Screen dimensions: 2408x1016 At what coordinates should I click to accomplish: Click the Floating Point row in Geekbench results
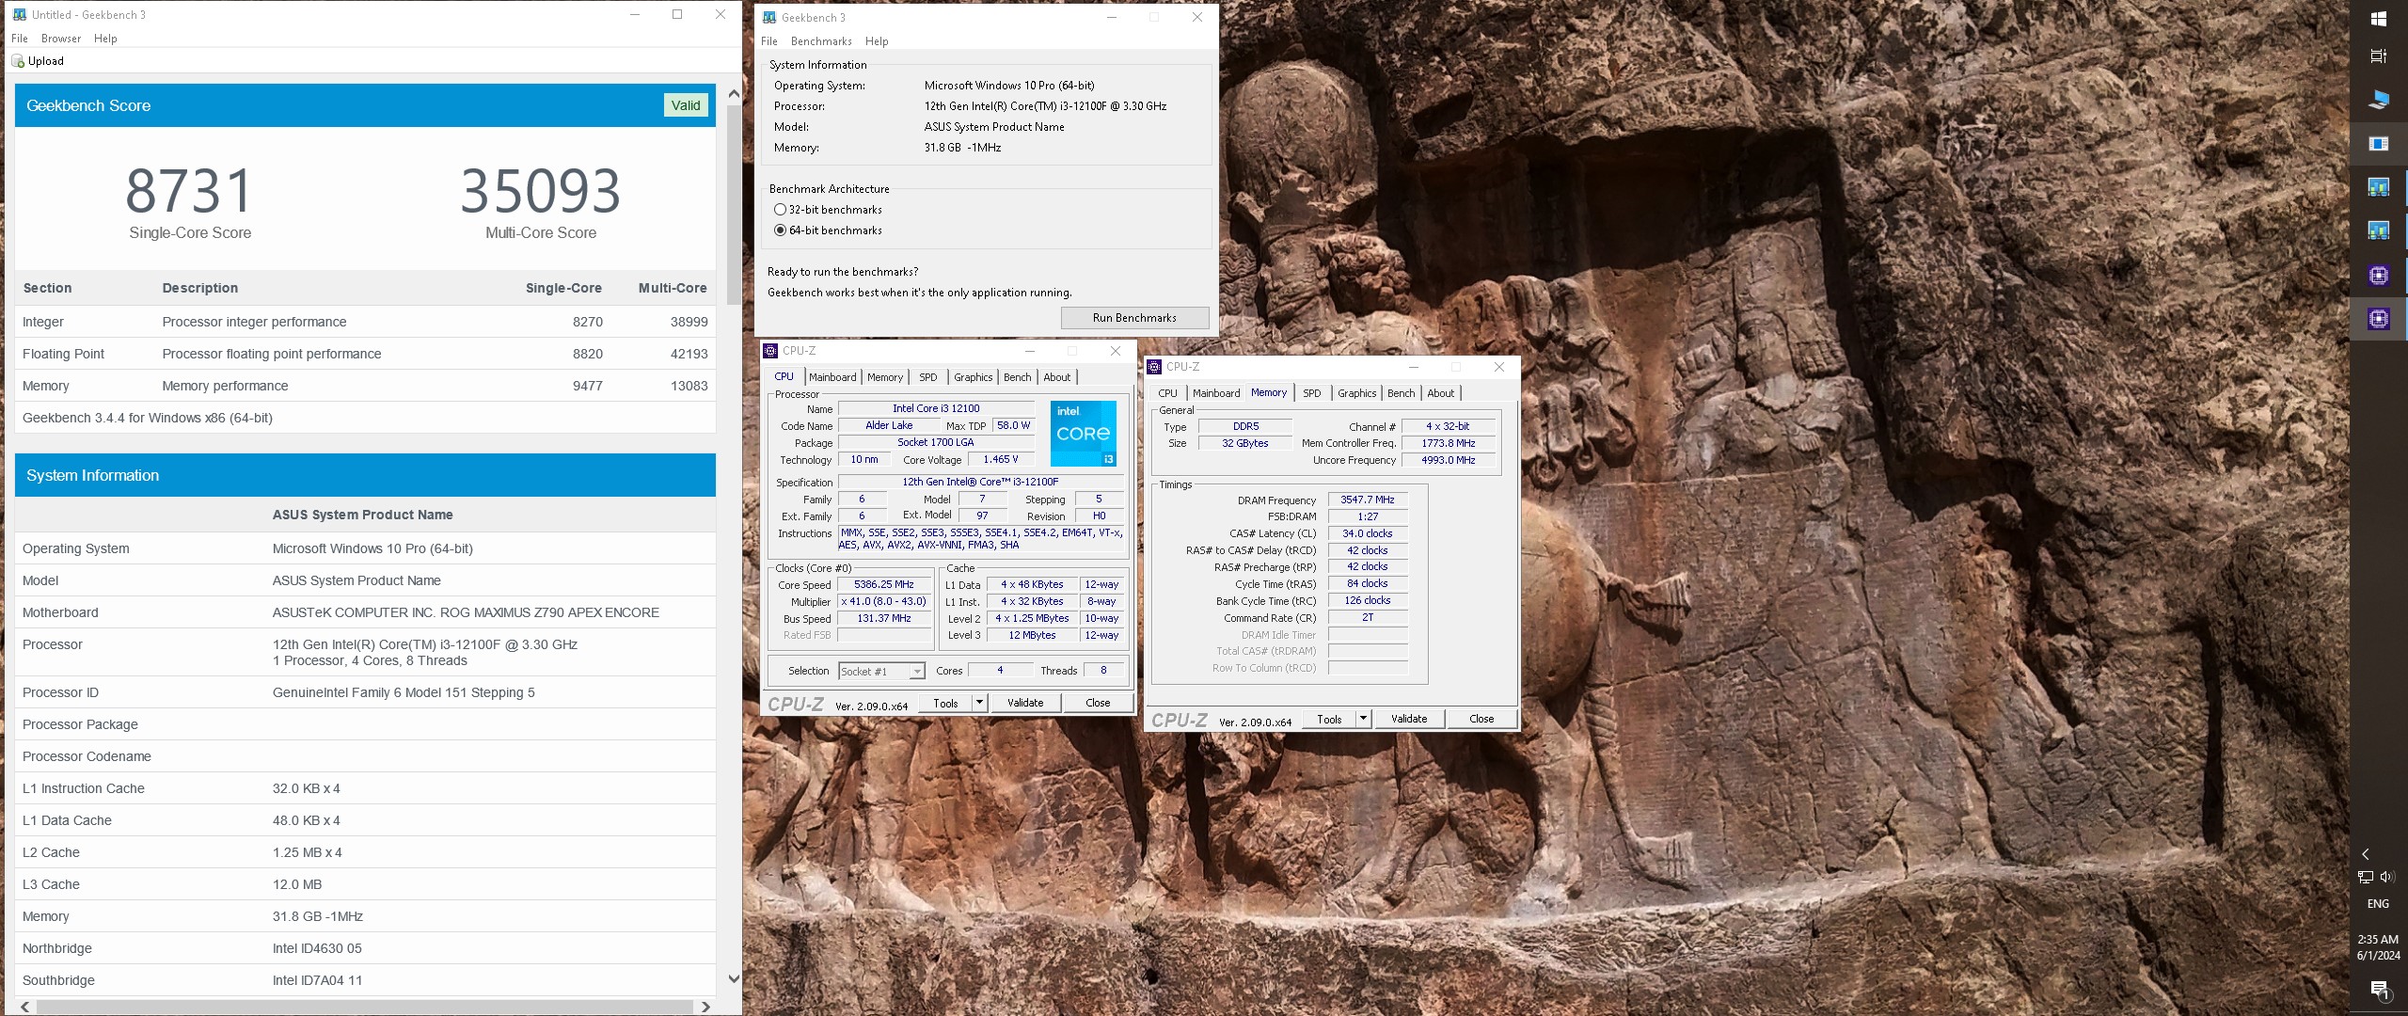(x=365, y=354)
